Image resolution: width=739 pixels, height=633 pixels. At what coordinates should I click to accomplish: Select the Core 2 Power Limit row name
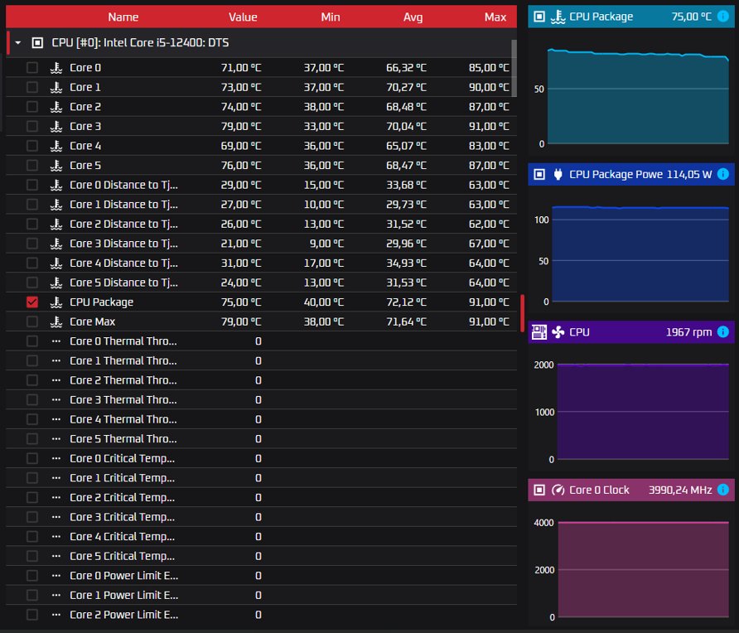(x=123, y=615)
